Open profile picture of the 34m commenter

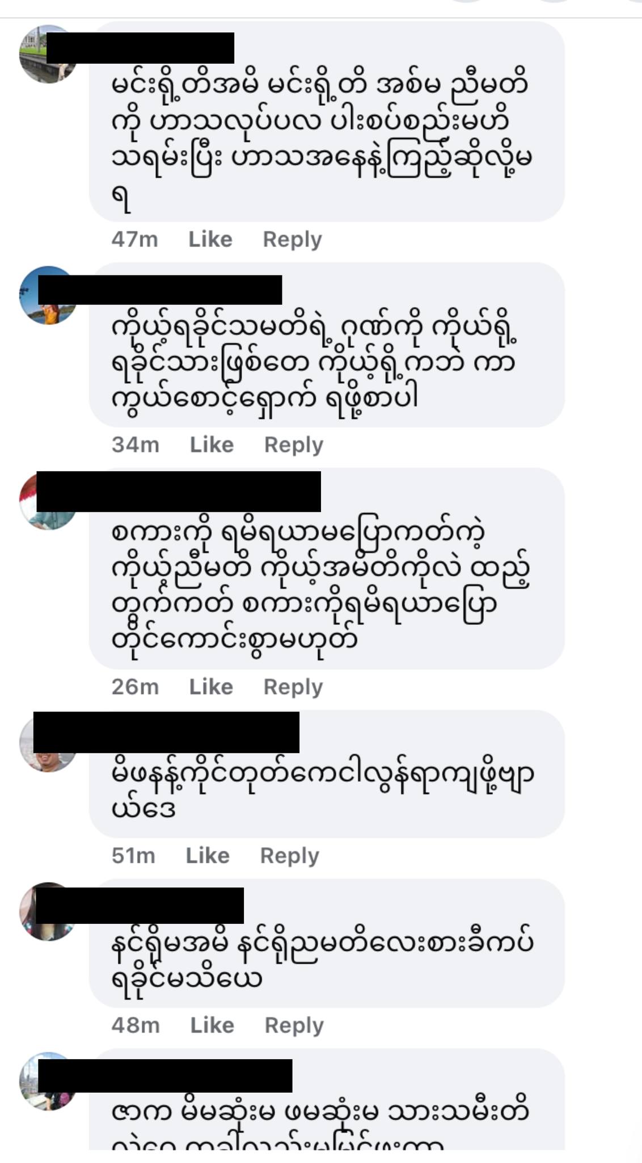tap(49, 295)
